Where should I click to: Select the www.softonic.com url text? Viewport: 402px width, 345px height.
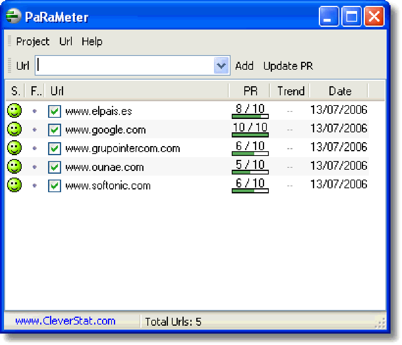coord(108,185)
